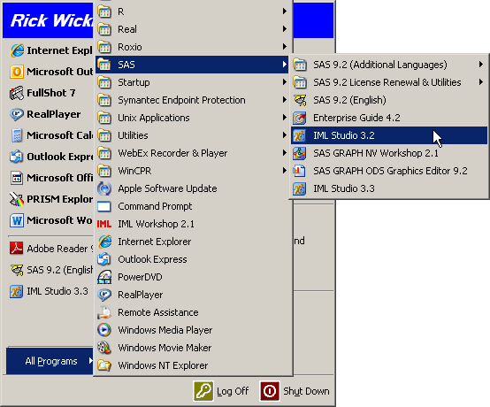The width and height of the screenshot is (490, 407).
Task: Launch Command Prompt
Action: tap(192, 206)
